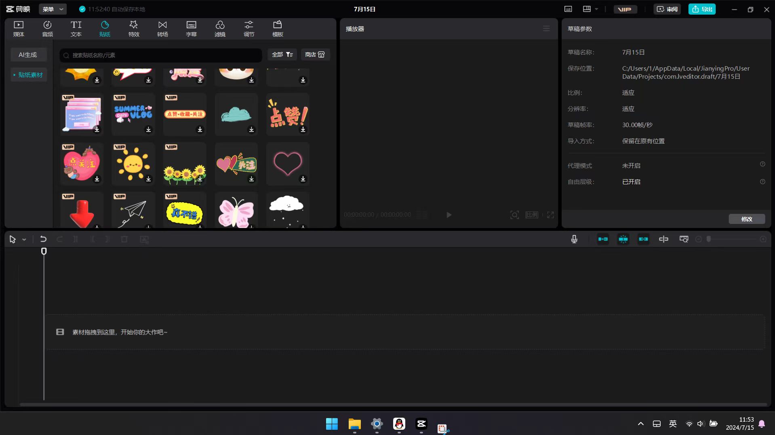The image size is (775, 435).
Task: Click the 修改 button in draft parameters
Action: [x=746, y=219]
